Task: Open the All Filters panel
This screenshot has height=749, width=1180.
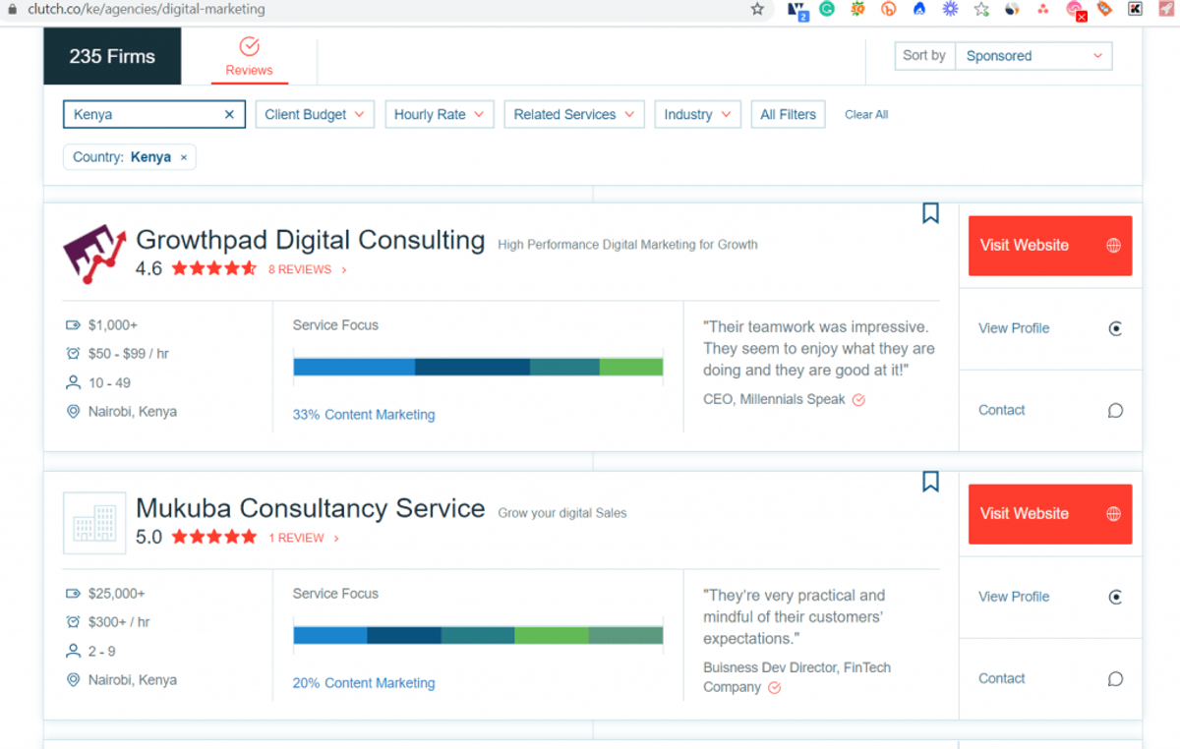Action: [x=788, y=114]
